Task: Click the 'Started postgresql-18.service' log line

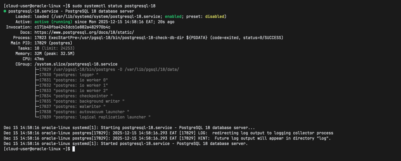Action: (x=125, y=144)
